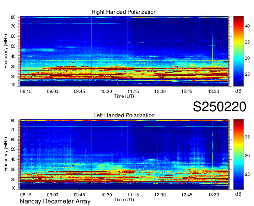Click the dB unit label under lower color bar
Image resolution: width=254 pixels, height=206 pixels.
[238, 194]
